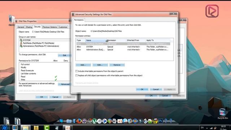Launch uTorrent from the dock
The height and width of the screenshot is (130, 231).
click(95, 121)
